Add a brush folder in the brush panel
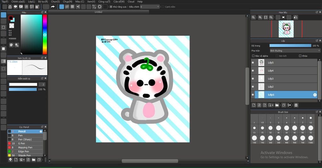The image size is (322, 168). click(x=33, y=160)
